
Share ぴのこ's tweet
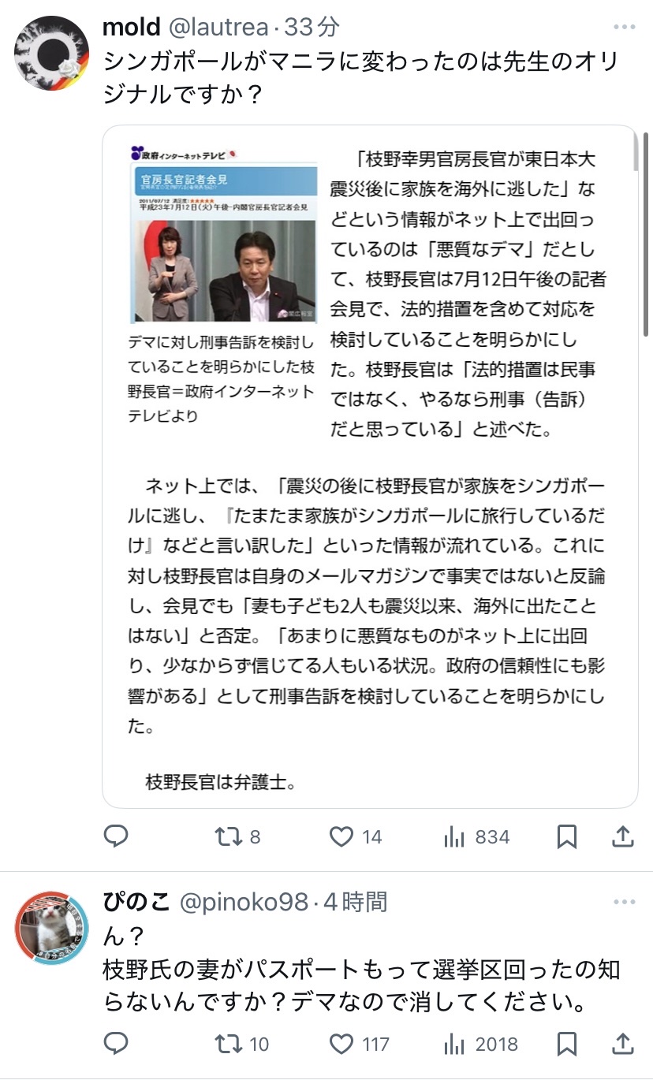click(x=622, y=1044)
